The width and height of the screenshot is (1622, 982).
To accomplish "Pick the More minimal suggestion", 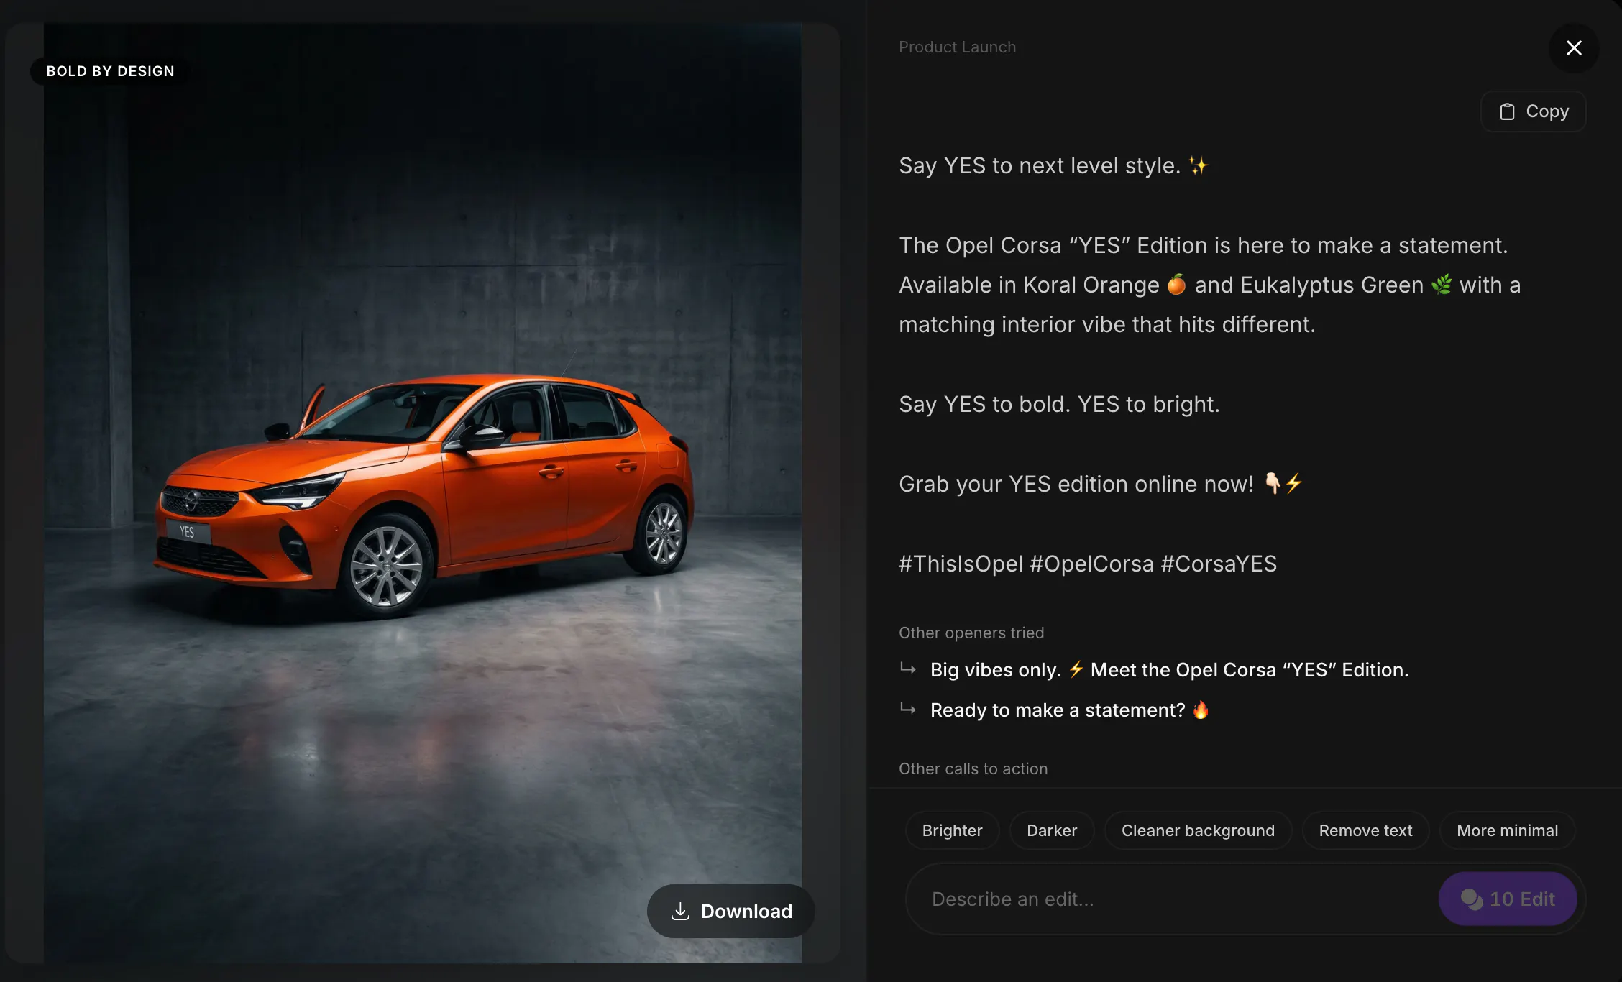I will point(1508,830).
